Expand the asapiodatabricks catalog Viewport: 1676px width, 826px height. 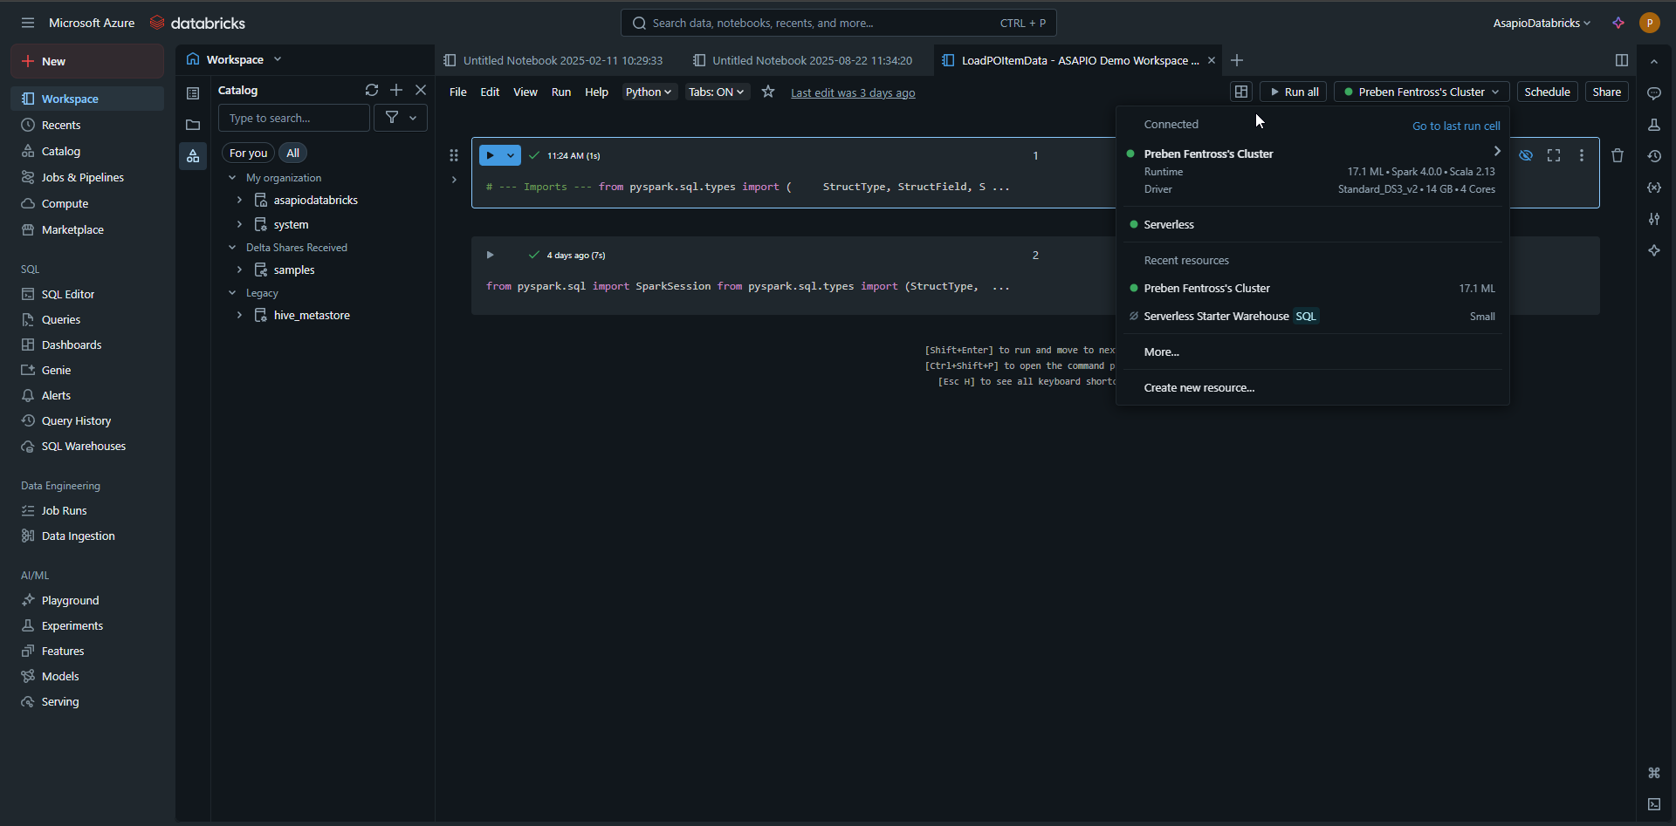[239, 200]
